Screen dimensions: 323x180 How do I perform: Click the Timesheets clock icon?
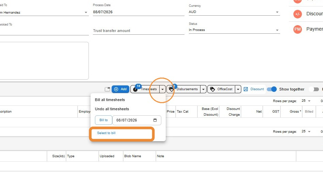coord(135,89)
